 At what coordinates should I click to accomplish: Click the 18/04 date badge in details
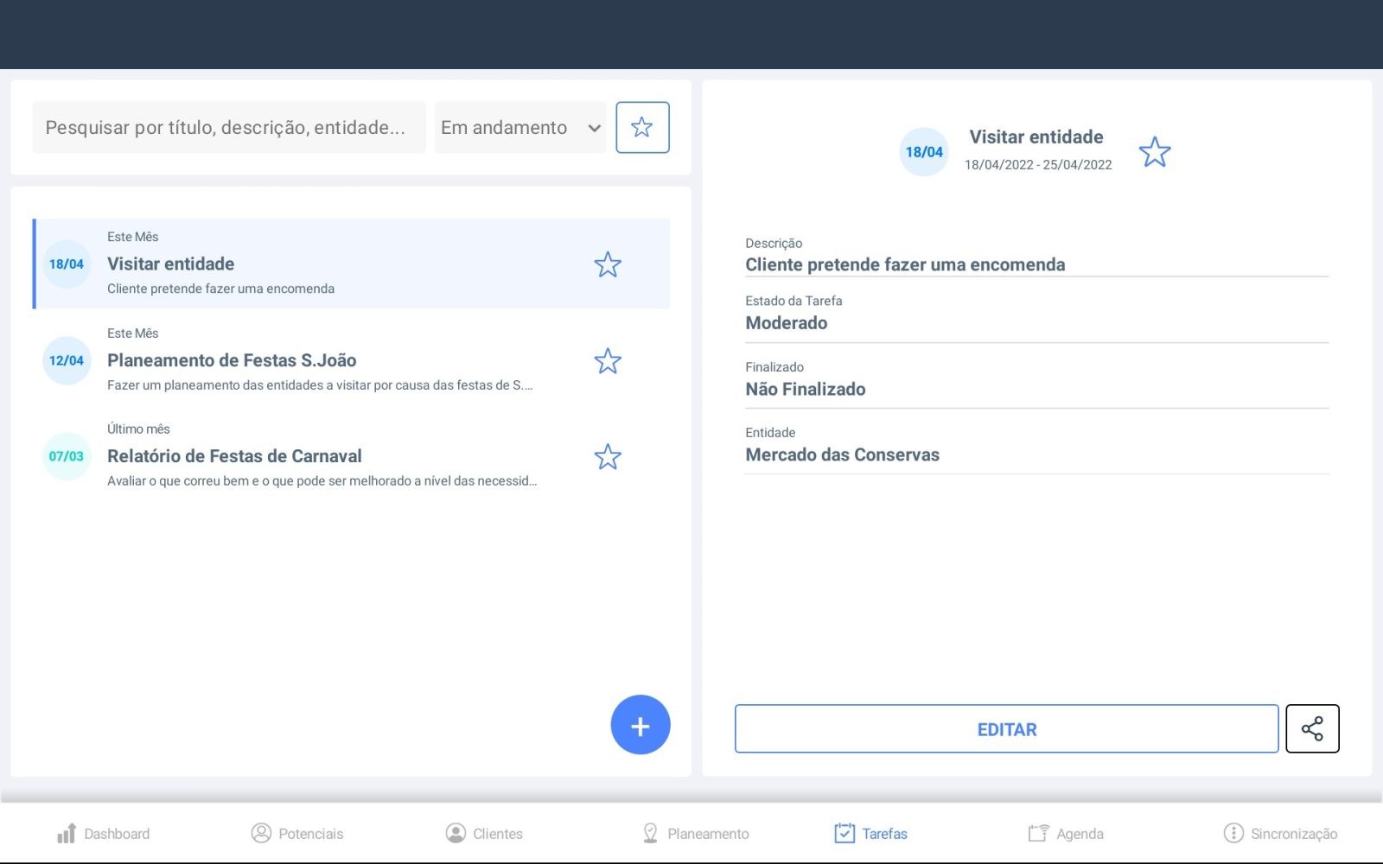click(x=924, y=152)
